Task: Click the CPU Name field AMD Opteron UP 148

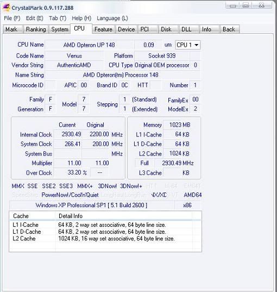Action: point(89,45)
